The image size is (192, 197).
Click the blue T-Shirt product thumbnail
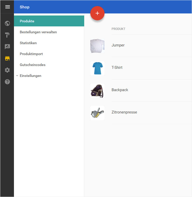tap(97, 68)
